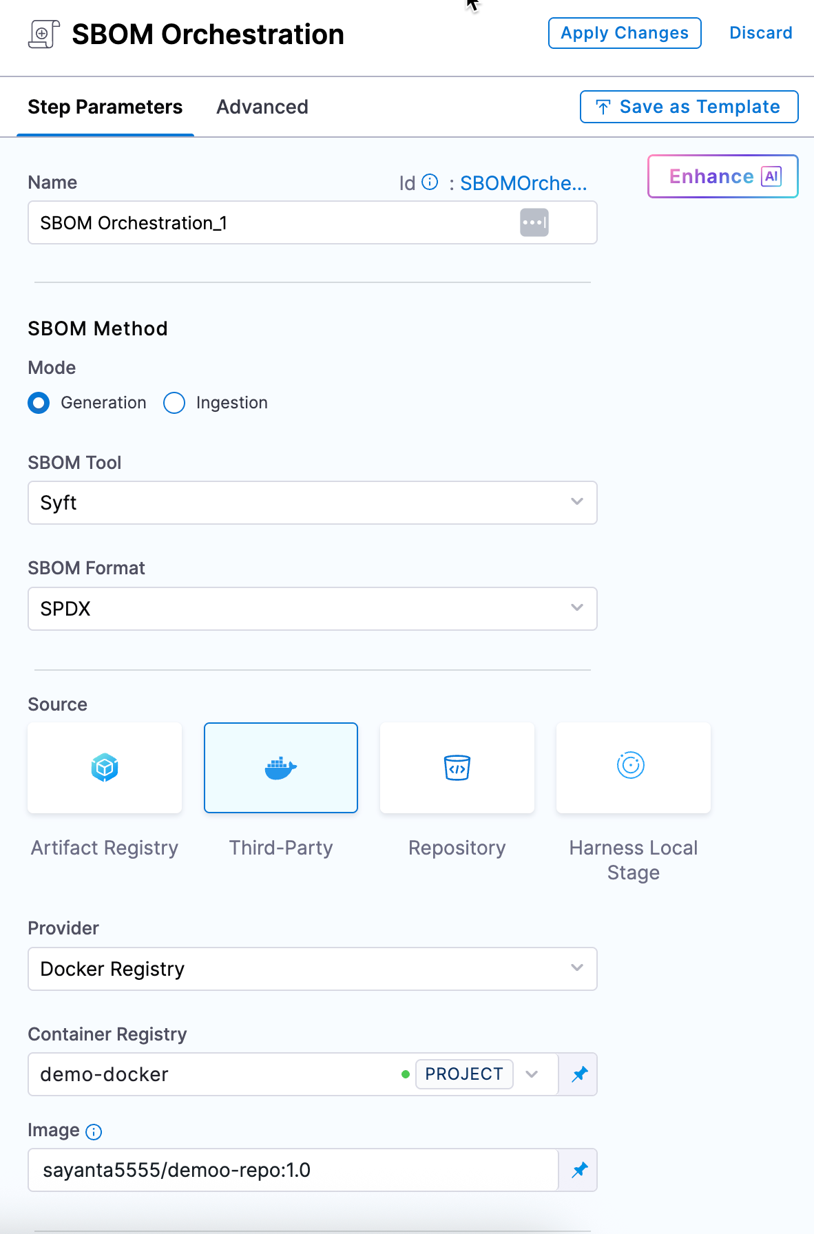This screenshot has height=1234, width=814.
Task: Click the pin icon beside Container Registry
Action: click(x=579, y=1074)
